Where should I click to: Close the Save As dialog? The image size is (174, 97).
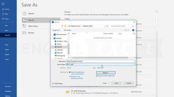click(x=134, y=22)
